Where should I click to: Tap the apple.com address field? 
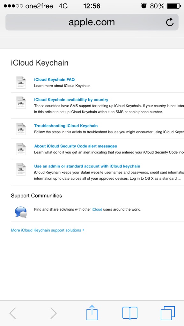tap(92, 22)
